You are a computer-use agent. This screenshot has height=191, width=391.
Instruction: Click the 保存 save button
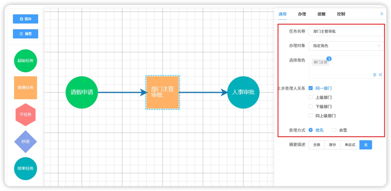pos(26,19)
